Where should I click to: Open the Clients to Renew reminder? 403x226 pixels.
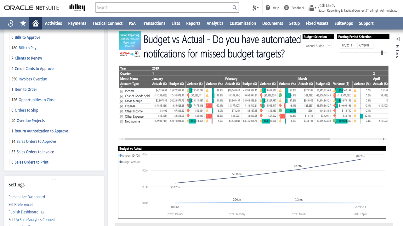pos(28,58)
